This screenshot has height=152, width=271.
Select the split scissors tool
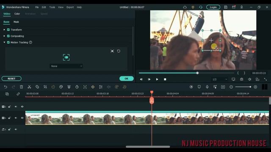pos(29,87)
